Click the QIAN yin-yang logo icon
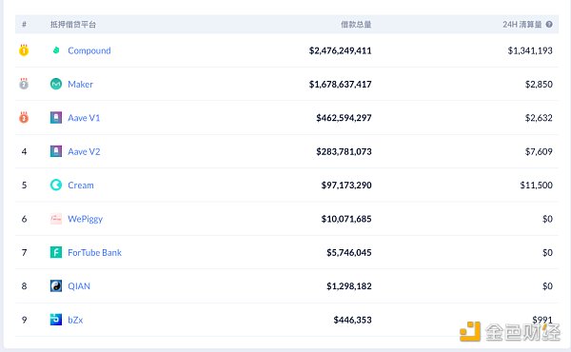This screenshot has width=571, height=352. pos(56,285)
